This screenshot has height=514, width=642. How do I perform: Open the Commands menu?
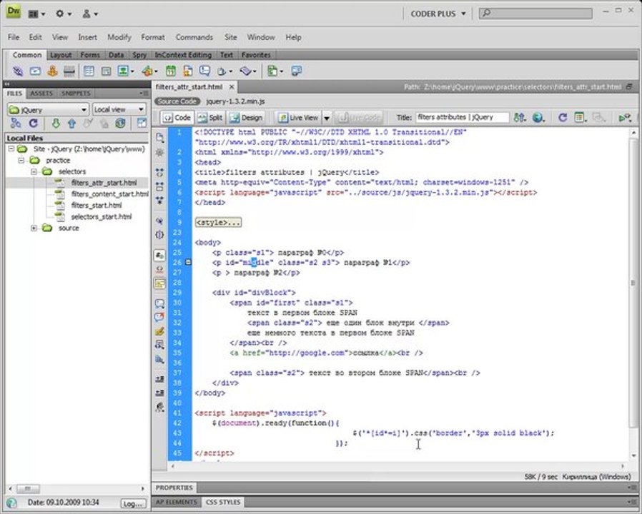click(x=194, y=37)
